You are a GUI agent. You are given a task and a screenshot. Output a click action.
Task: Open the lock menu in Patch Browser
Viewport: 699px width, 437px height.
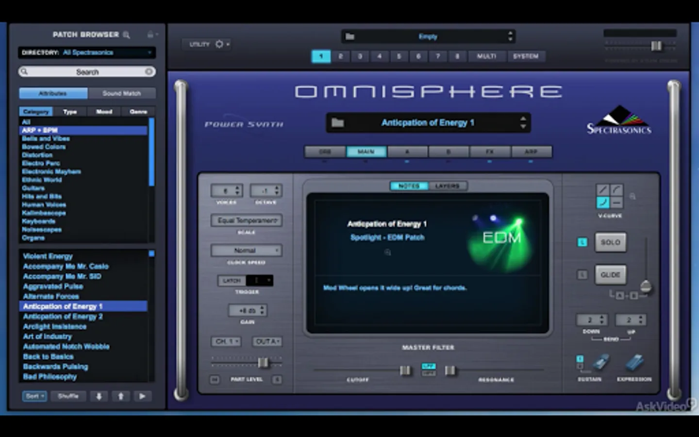151,34
